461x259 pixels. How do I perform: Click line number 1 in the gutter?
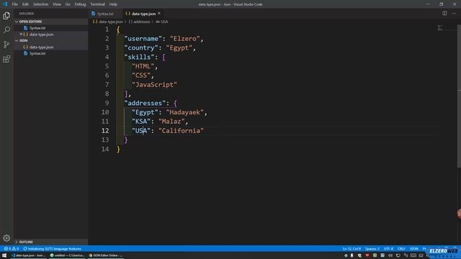[x=107, y=29]
